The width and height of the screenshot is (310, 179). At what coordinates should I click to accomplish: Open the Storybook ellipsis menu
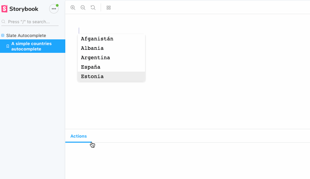click(x=54, y=9)
